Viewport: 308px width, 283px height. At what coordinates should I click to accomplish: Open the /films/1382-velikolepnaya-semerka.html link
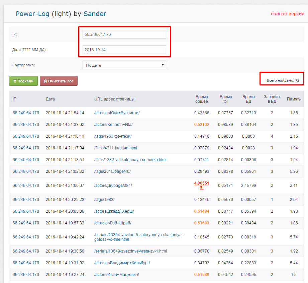coord(130,160)
